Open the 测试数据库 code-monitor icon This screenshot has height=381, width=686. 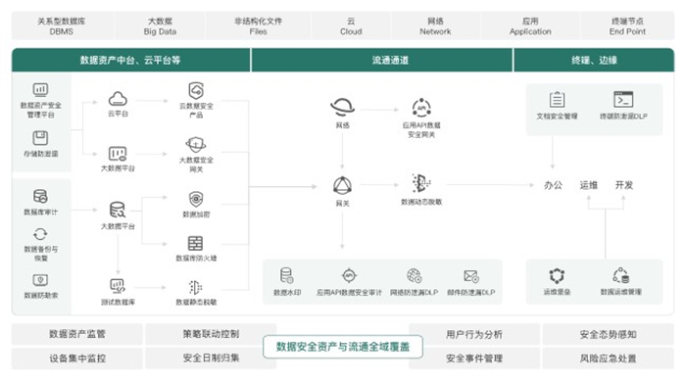118,286
